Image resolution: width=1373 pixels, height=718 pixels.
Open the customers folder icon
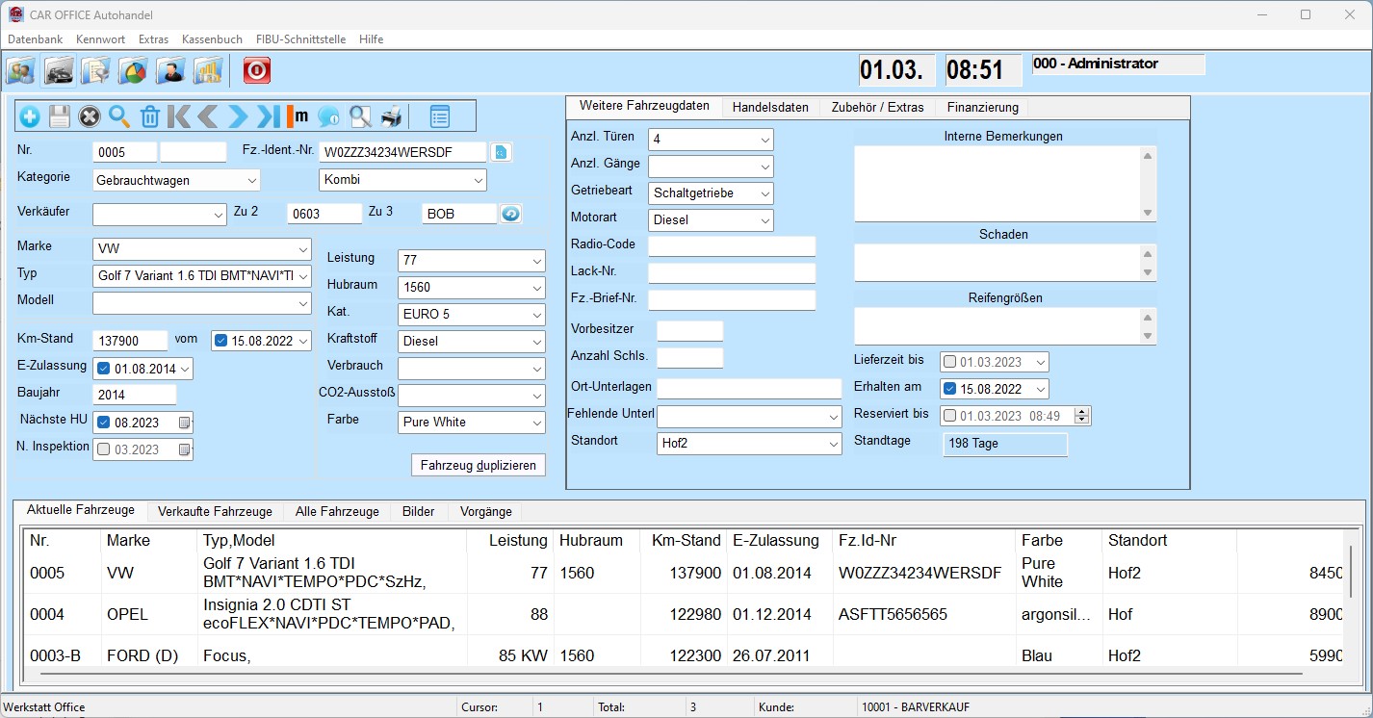(x=21, y=71)
